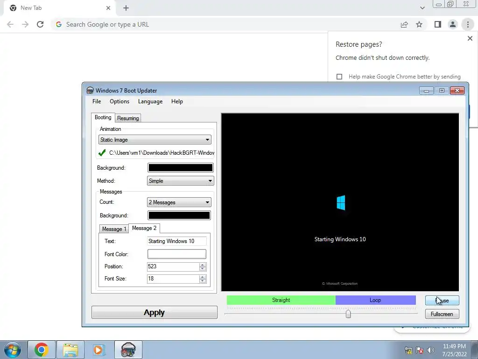Image resolution: width=478 pixels, height=359 pixels.
Task: Open the Windows Start orb
Action: [x=13, y=350]
